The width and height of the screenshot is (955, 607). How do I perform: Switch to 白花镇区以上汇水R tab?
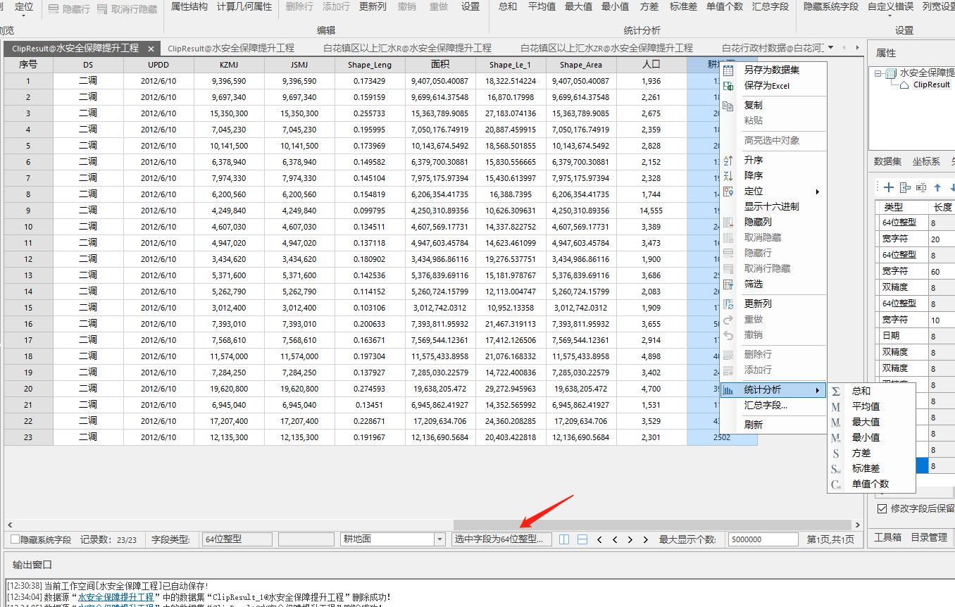tap(407, 48)
